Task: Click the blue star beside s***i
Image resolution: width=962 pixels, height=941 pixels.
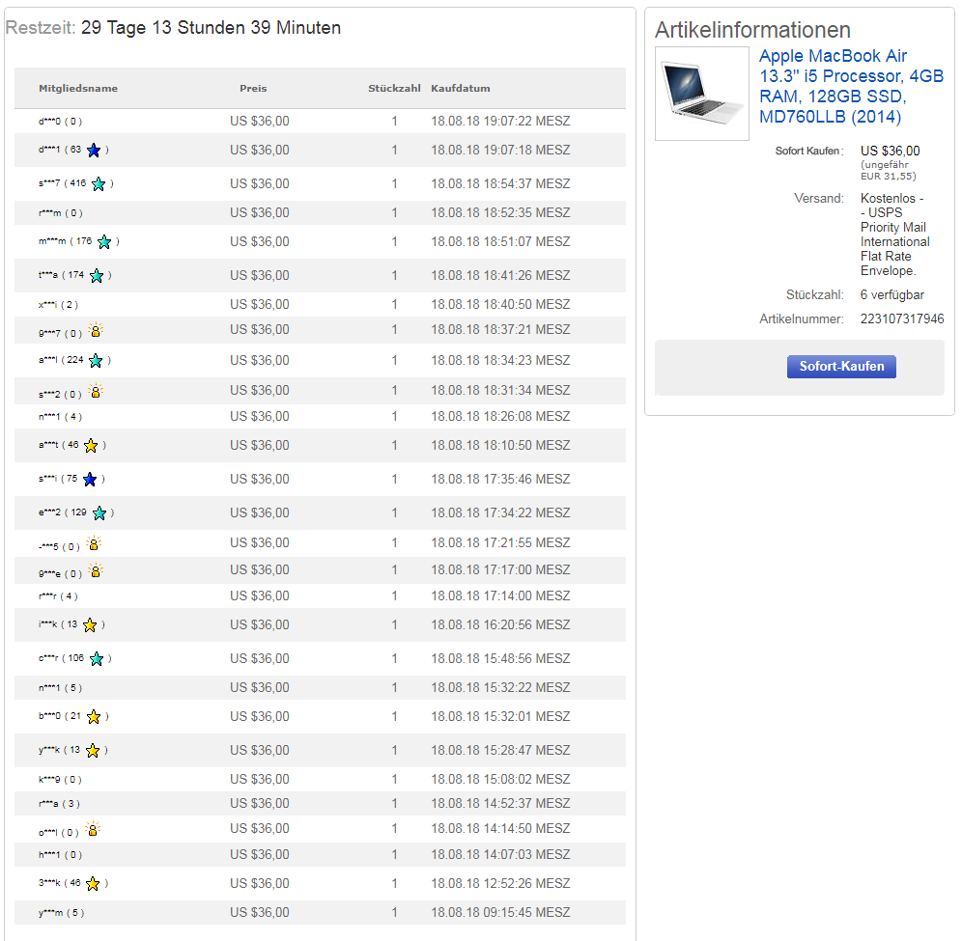Action: point(90,479)
